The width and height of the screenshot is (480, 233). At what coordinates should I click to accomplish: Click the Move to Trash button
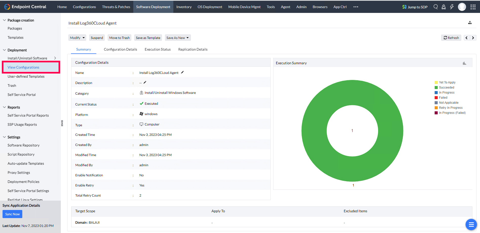pyautogui.click(x=119, y=38)
